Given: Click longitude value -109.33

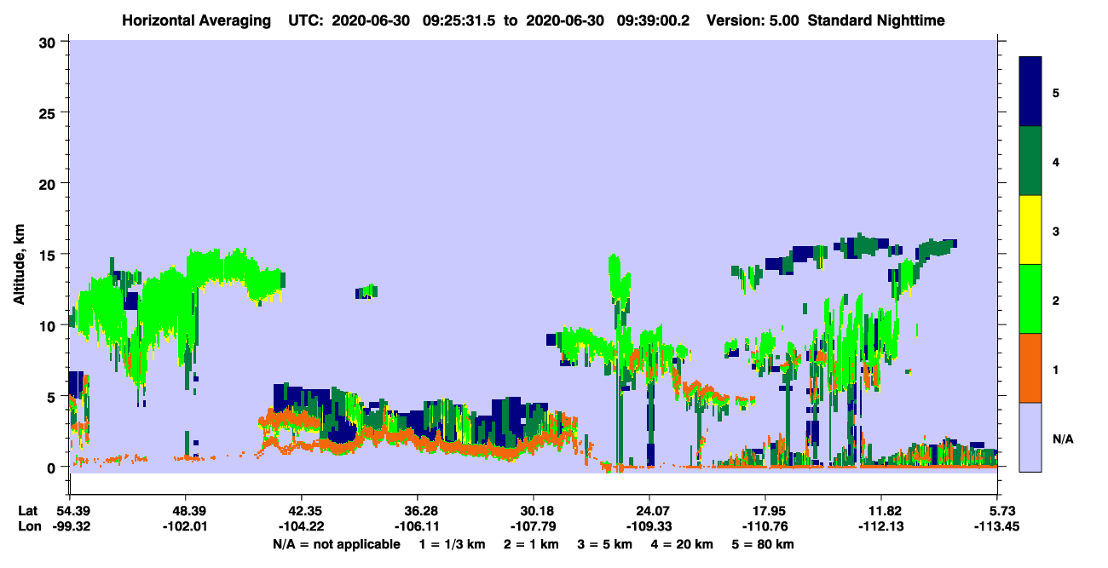Looking at the screenshot, I should 649,526.
